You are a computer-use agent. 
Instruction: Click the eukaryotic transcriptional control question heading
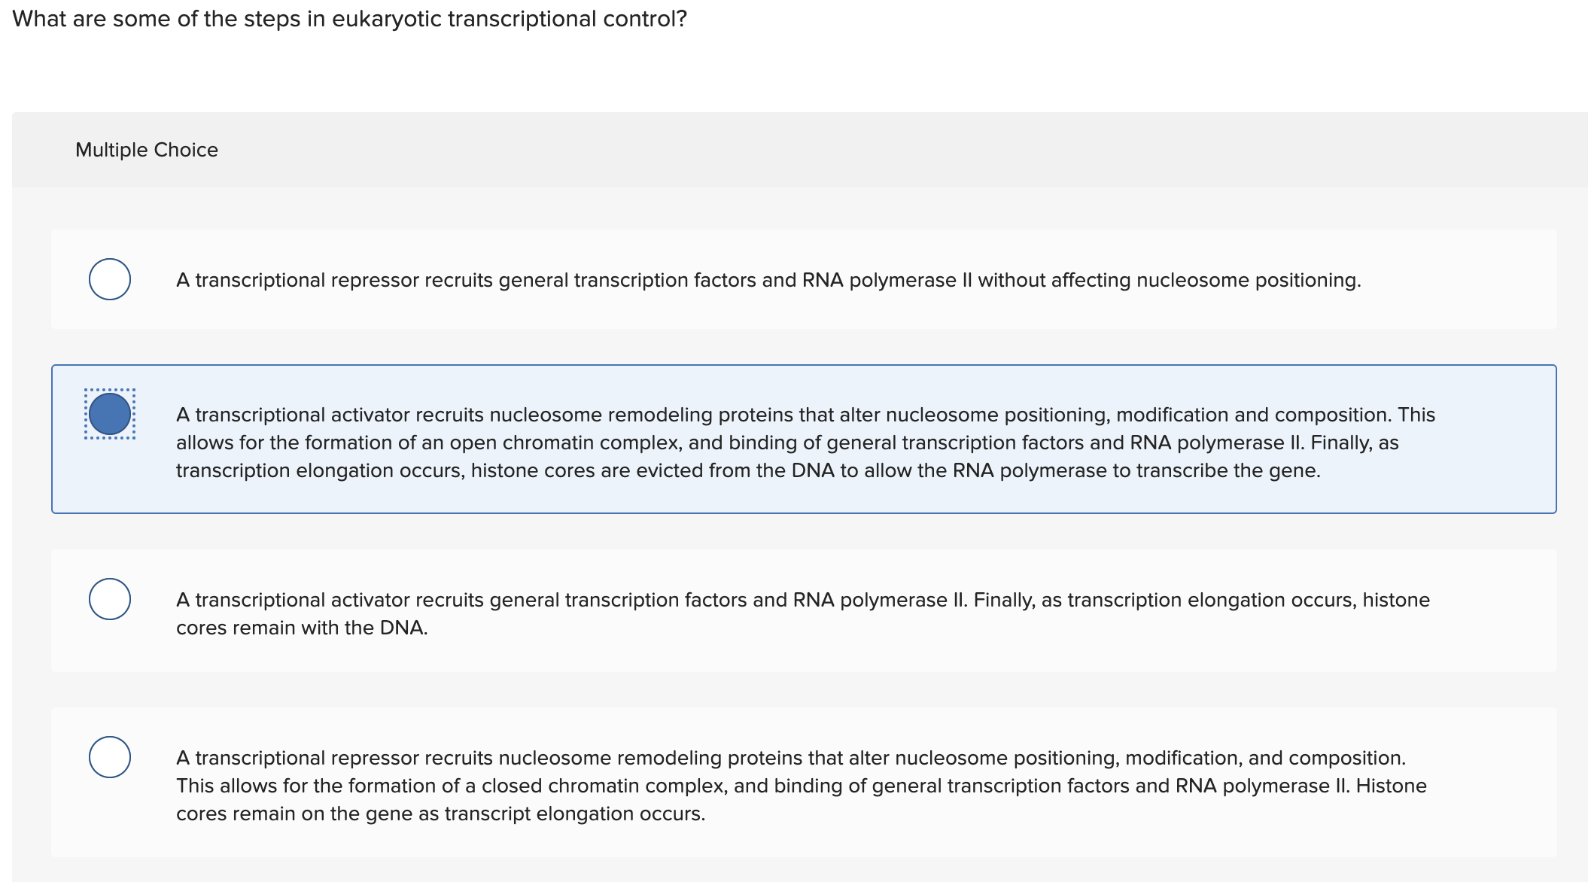click(350, 19)
